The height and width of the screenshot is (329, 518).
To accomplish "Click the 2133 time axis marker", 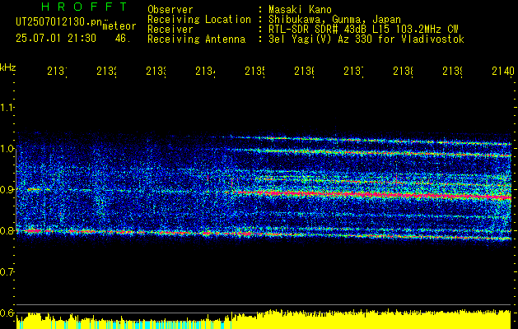I will pos(156,72).
